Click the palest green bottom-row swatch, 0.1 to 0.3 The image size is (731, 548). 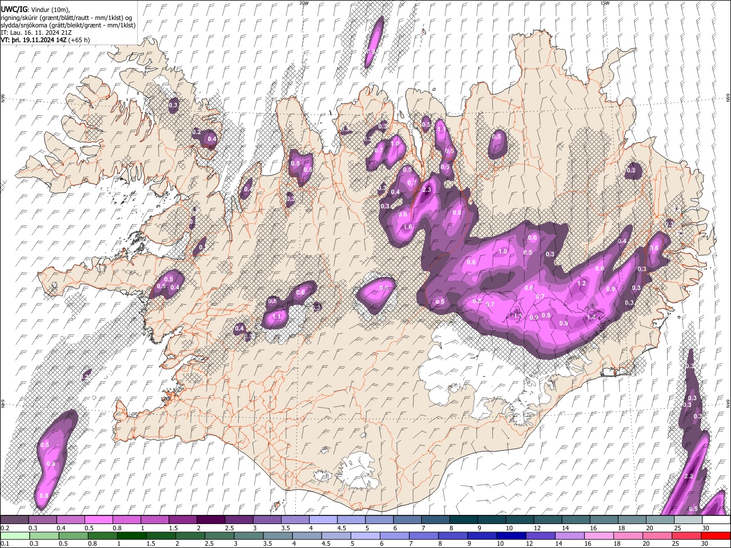point(15,535)
